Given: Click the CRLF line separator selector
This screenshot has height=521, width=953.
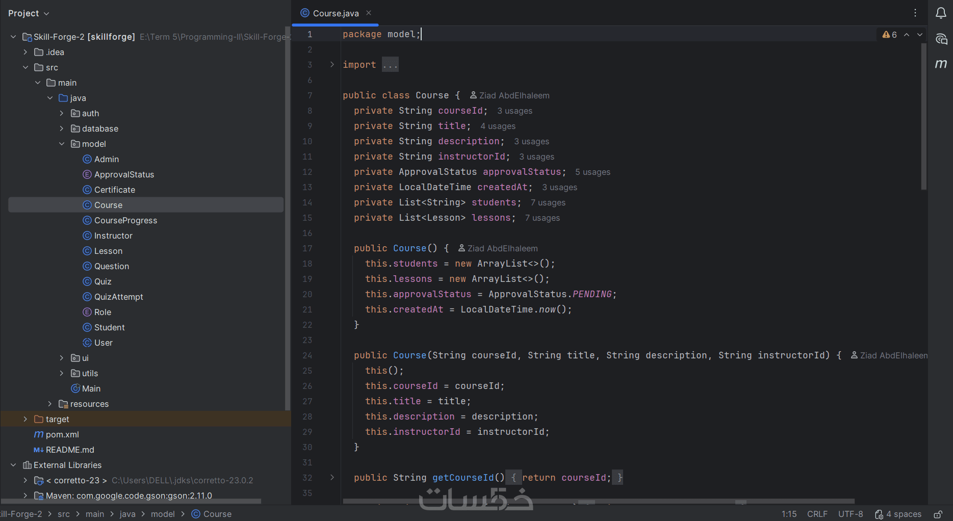Looking at the screenshot, I should 817,514.
